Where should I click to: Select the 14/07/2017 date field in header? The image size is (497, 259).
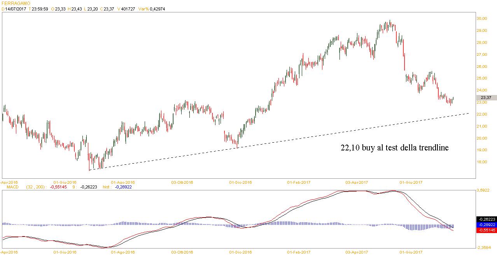click(15, 9)
